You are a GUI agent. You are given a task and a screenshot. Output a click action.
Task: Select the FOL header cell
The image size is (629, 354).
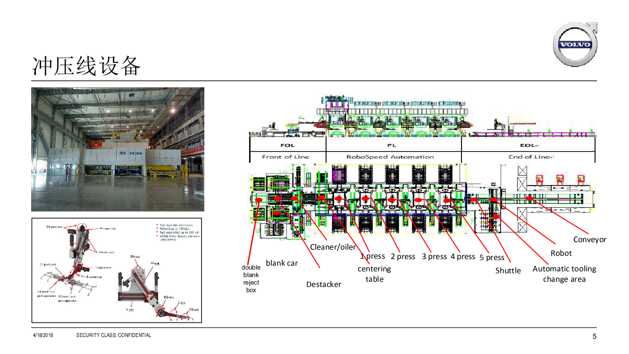[x=287, y=145]
